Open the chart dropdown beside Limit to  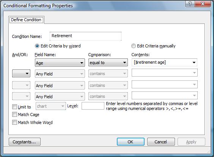click(51, 106)
